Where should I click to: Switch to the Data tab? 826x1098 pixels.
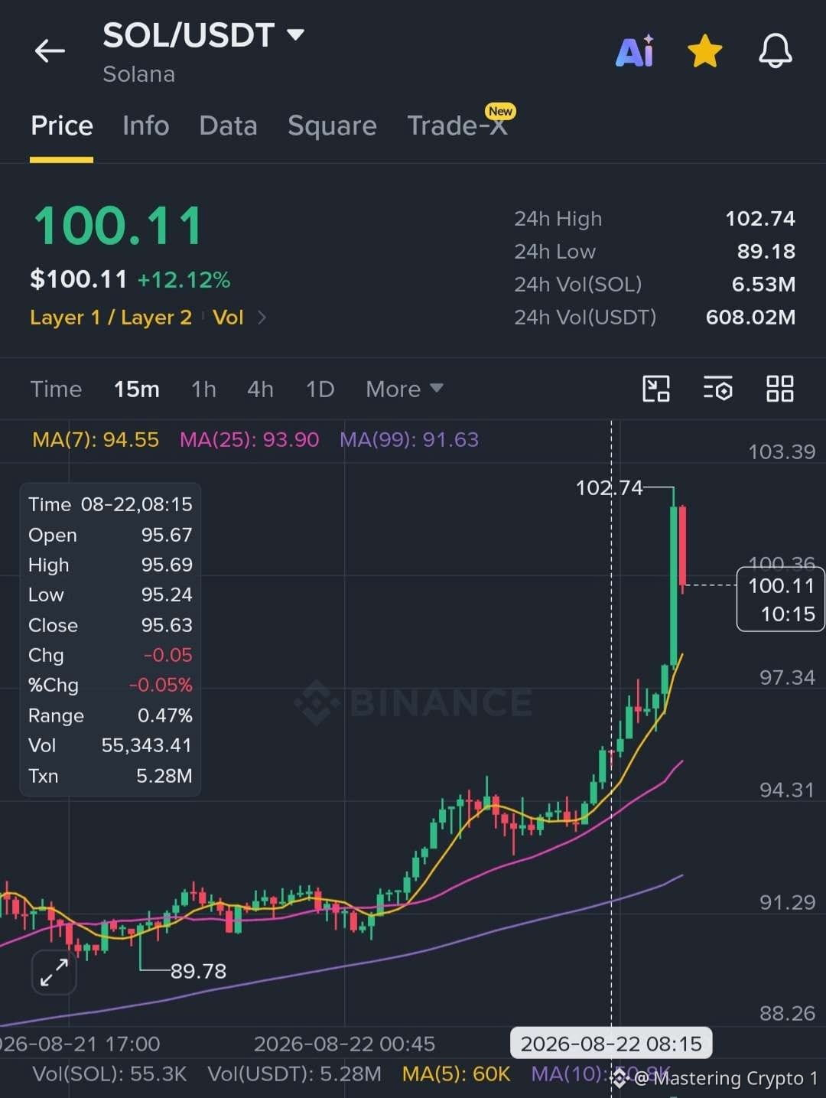(228, 125)
